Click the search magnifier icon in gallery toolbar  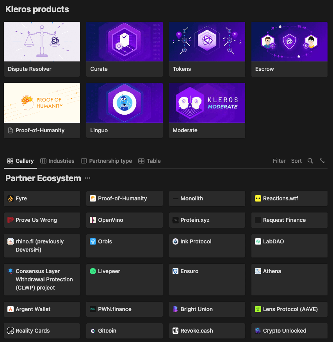pos(310,161)
